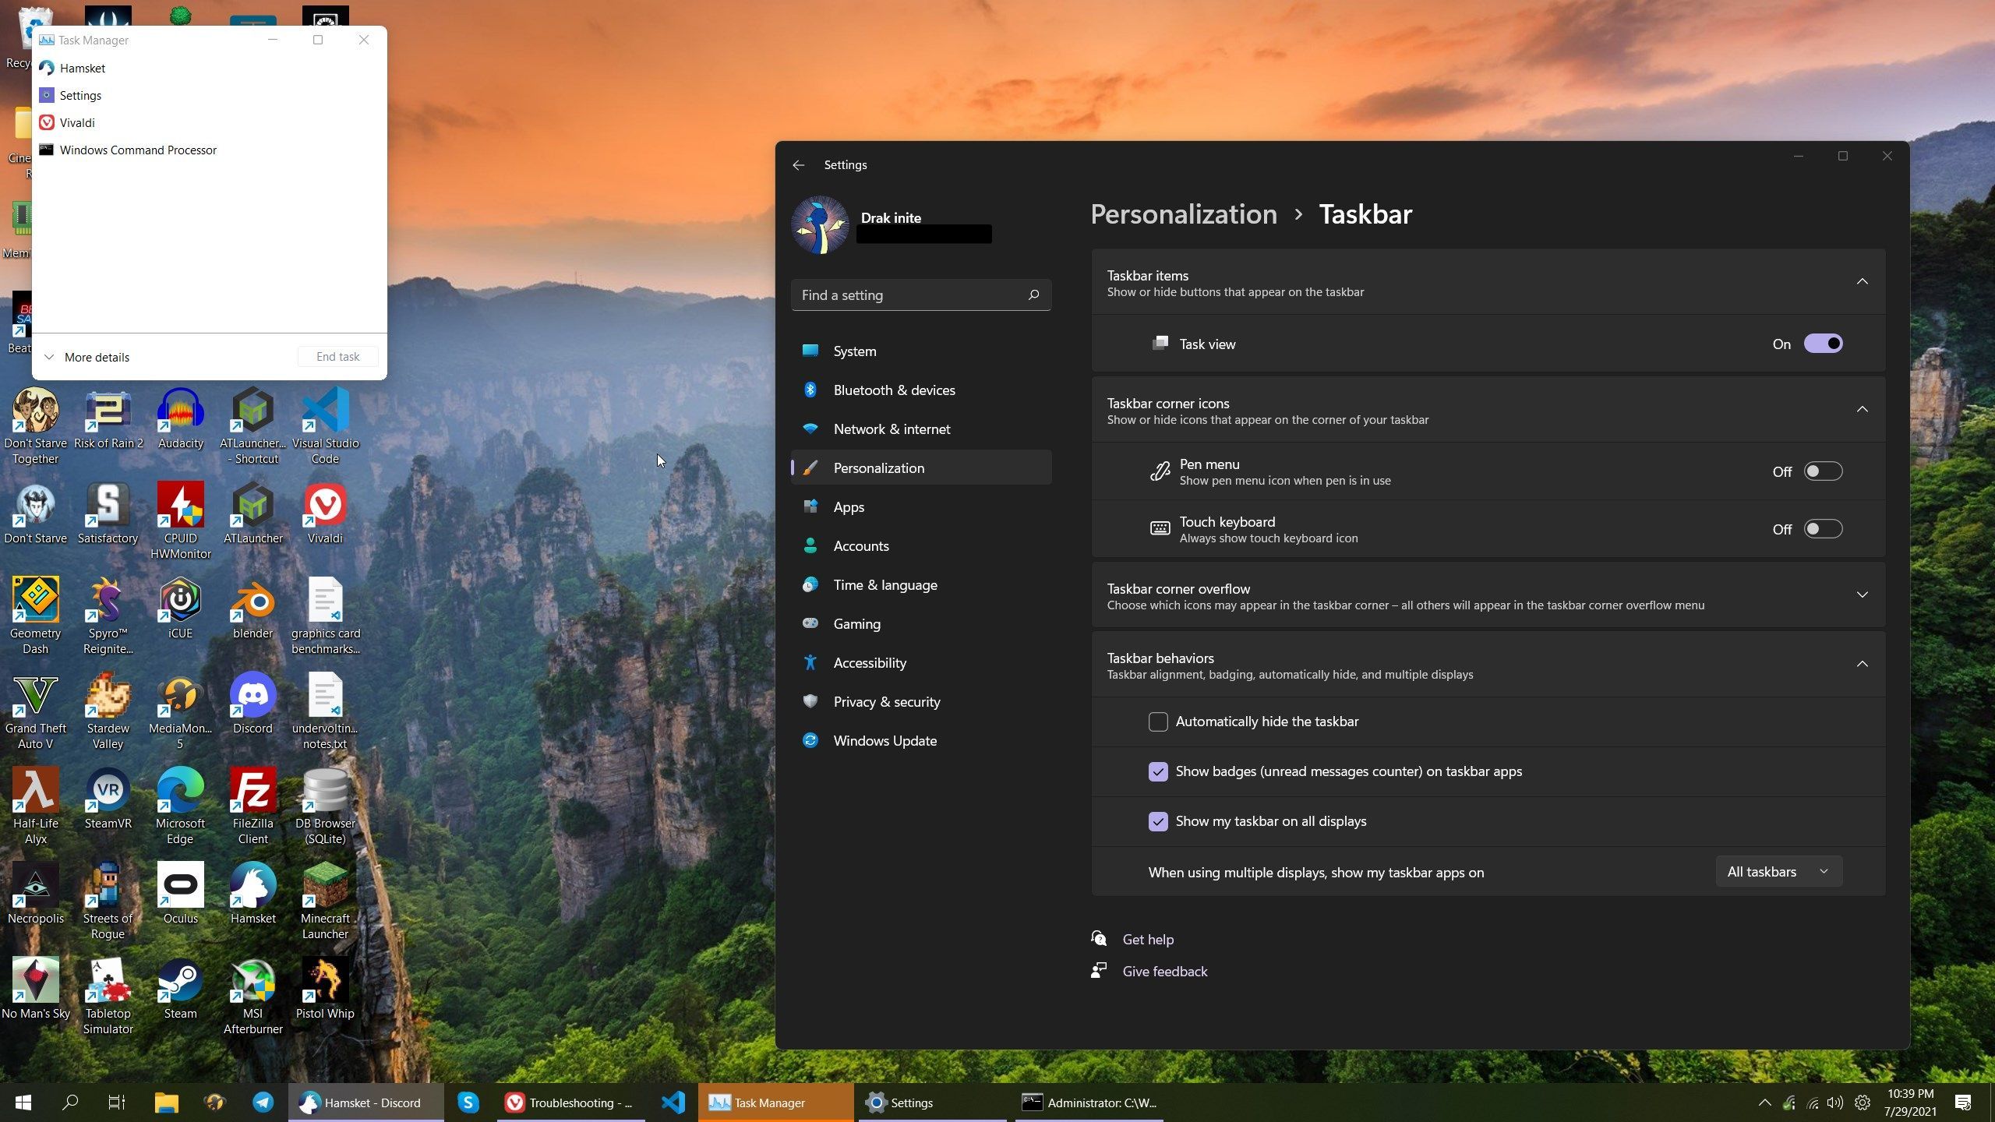Click Personalization in the breadcrumb

click(1184, 214)
